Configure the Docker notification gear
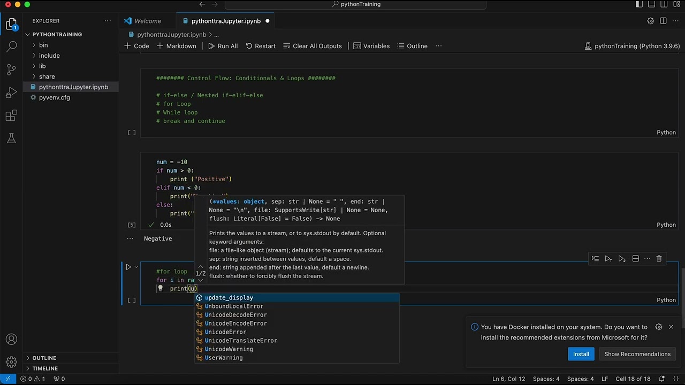The width and height of the screenshot is (685, 385). pos(659,327)
